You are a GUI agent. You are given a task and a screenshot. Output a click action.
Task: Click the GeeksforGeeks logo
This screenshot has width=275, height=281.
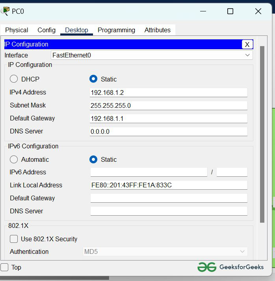coord(230,267)
